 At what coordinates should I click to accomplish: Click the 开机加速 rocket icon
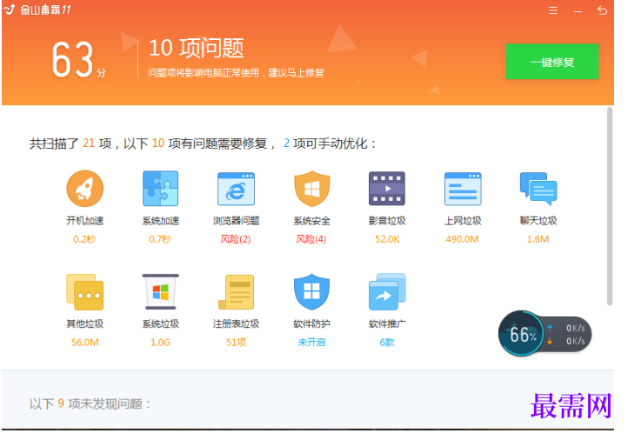(85, 189)
